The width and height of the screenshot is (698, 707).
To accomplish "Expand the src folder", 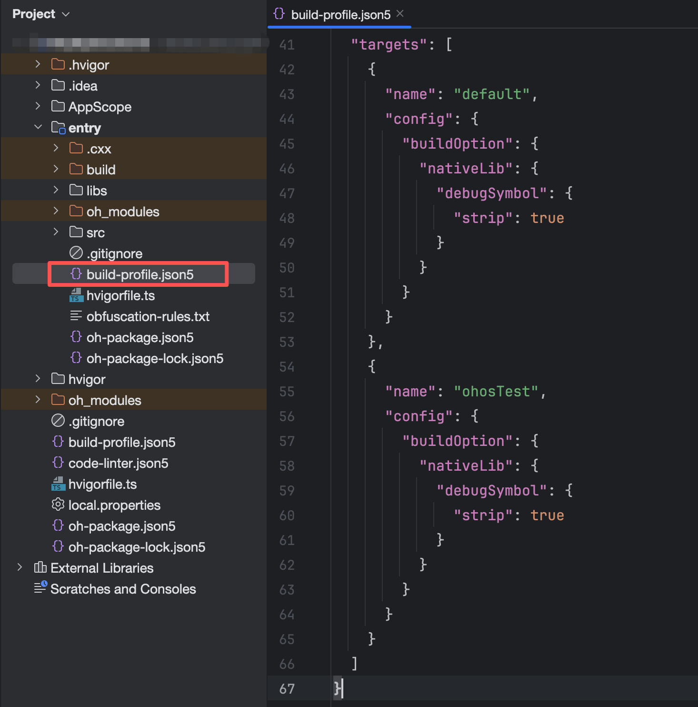I will click(x=56, y=232).
